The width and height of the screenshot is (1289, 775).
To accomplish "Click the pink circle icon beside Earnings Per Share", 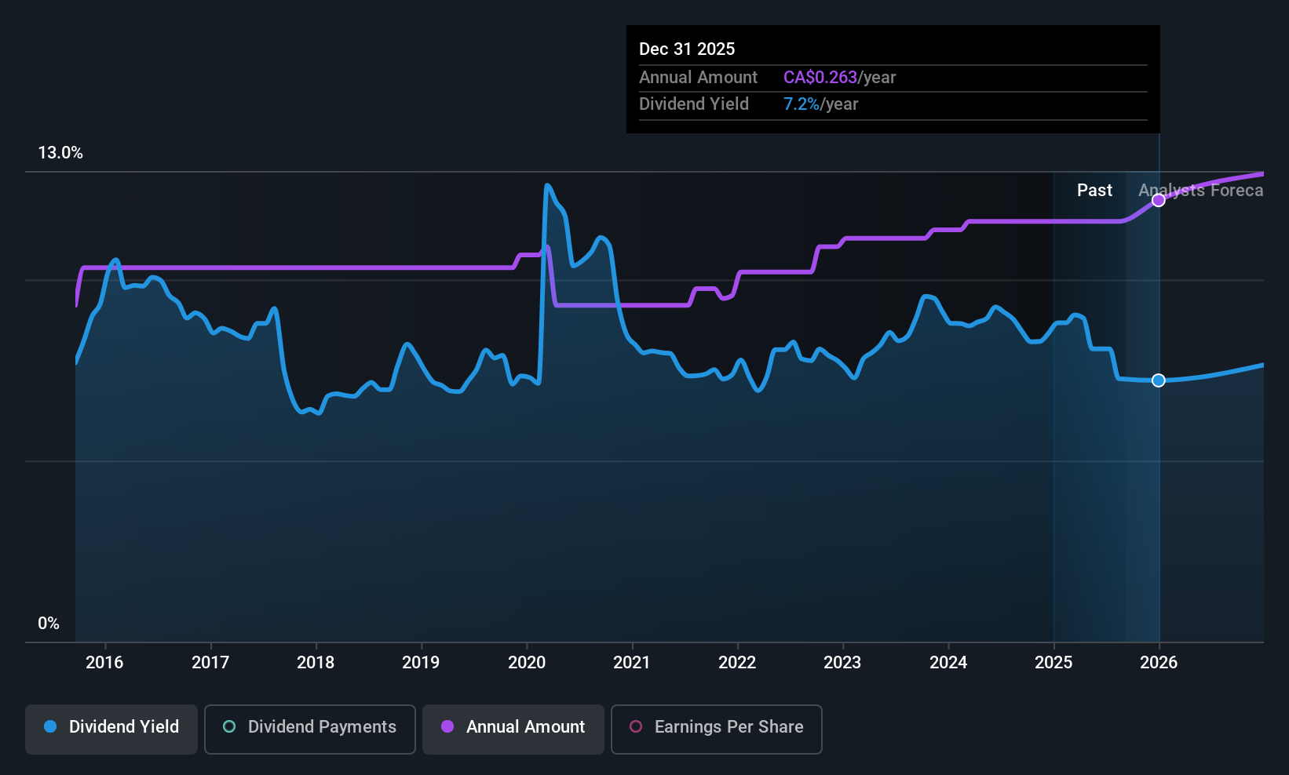I will (x=636, y=727).
